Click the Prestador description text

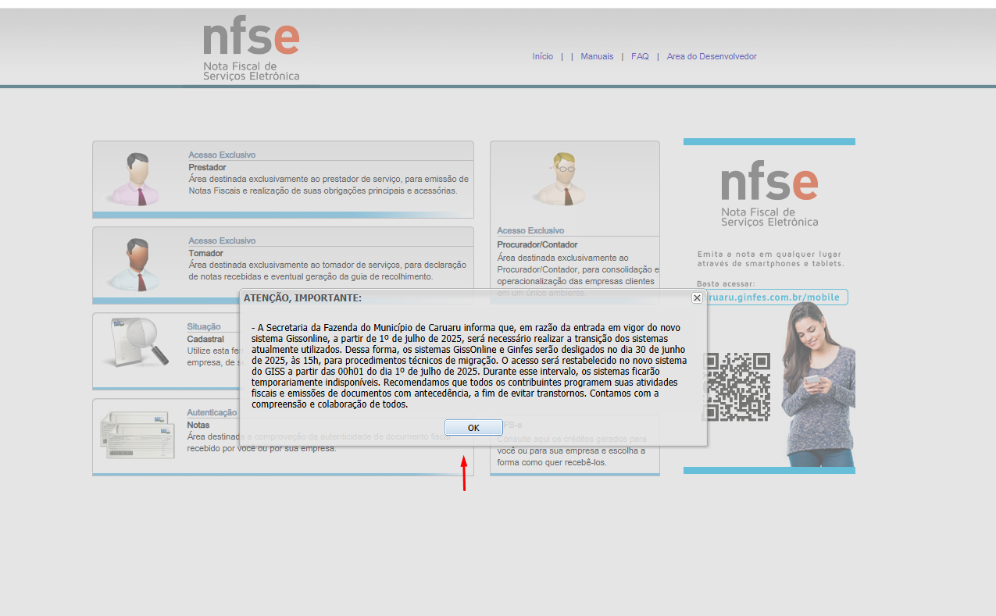[328, 185]
